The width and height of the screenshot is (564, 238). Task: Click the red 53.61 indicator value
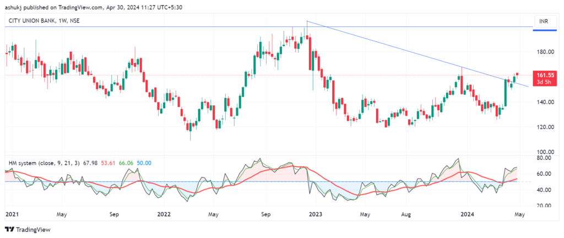tap(107, 163)
